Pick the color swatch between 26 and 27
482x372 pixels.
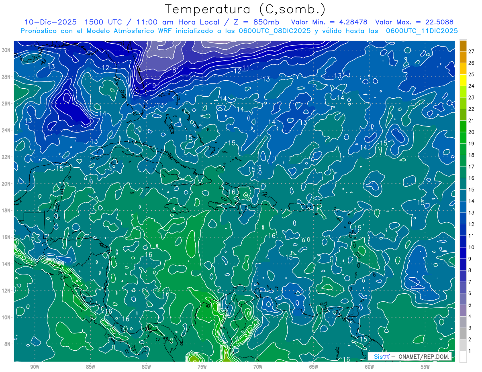pos(463,57)
